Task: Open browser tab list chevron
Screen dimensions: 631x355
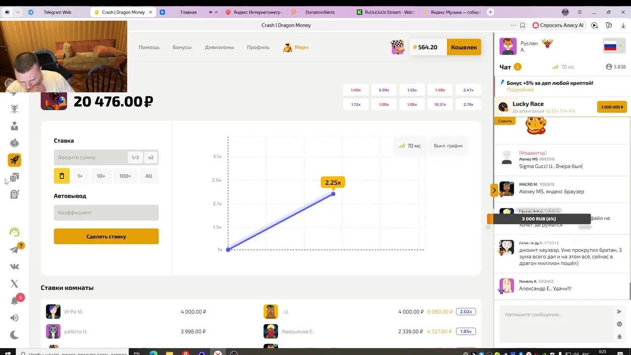Action: point(18,12)
